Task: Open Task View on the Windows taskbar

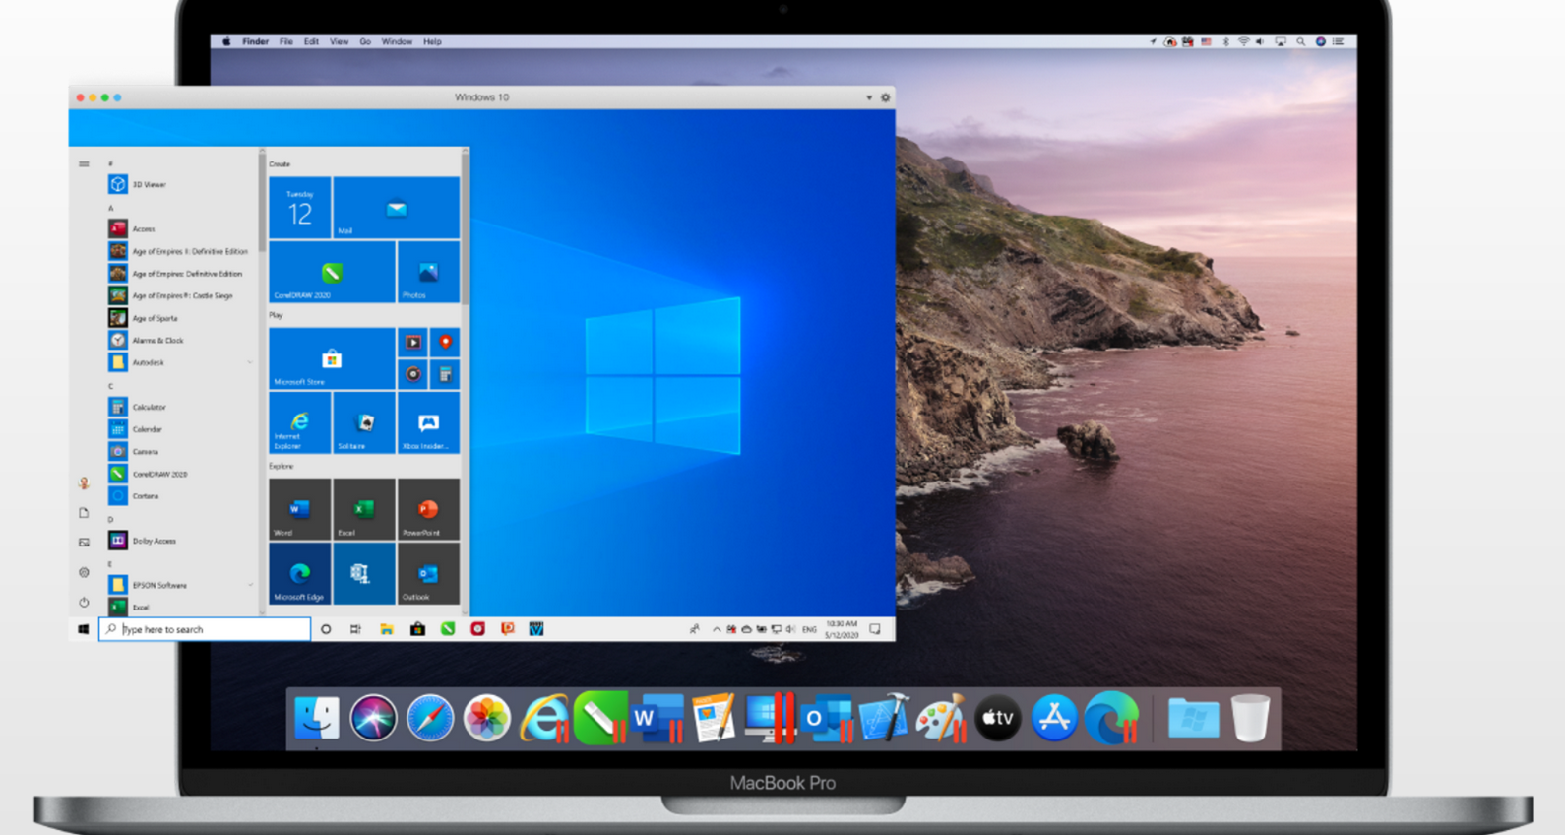Action: pos(355,629)
